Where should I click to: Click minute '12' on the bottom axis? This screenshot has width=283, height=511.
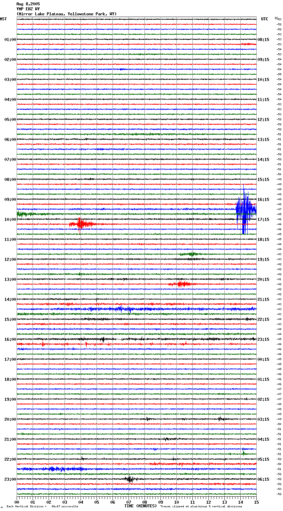(x=208, y=502)
